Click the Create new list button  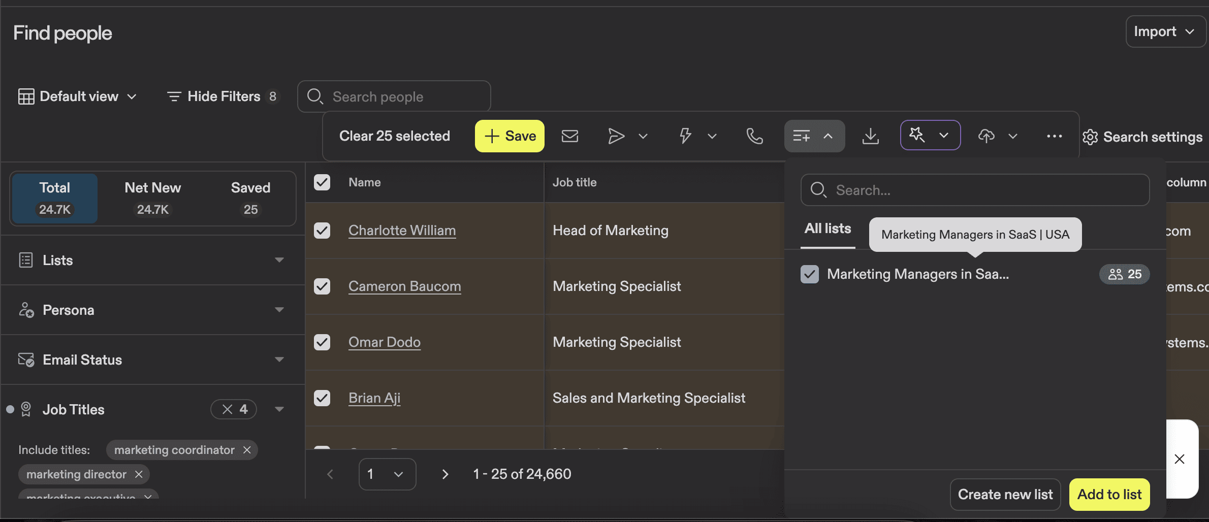[1005, 495]
